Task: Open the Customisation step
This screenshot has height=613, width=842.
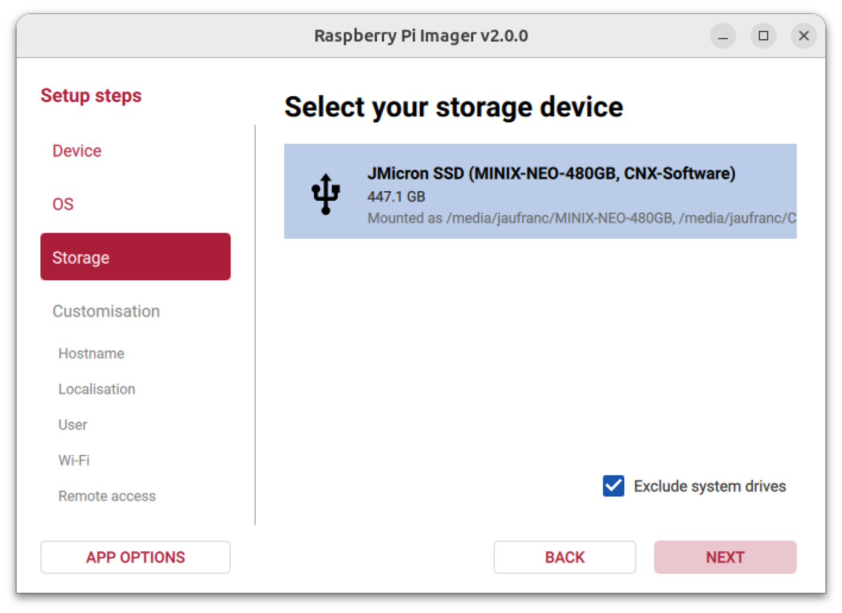Action: click(106, 311)
